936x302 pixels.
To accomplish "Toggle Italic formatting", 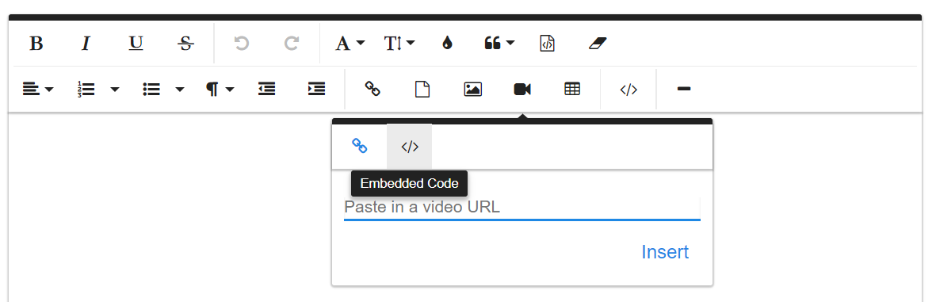I will point(86,44).
